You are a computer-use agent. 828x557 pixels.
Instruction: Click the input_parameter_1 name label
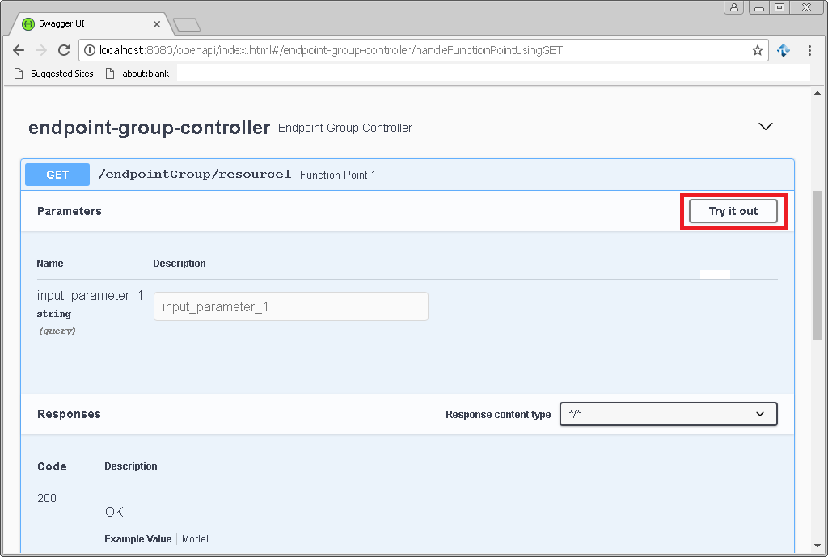90,296
